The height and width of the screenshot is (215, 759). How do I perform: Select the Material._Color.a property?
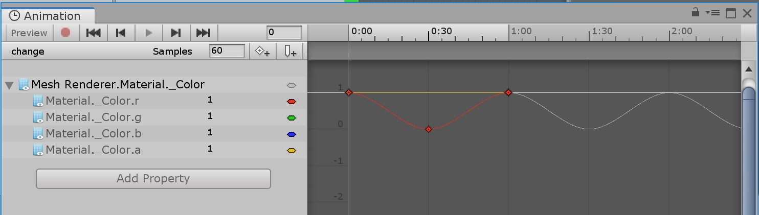[93, 150]
